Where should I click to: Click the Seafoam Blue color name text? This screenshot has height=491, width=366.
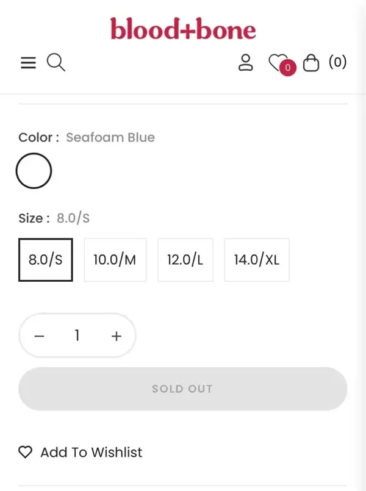point(110,137)
